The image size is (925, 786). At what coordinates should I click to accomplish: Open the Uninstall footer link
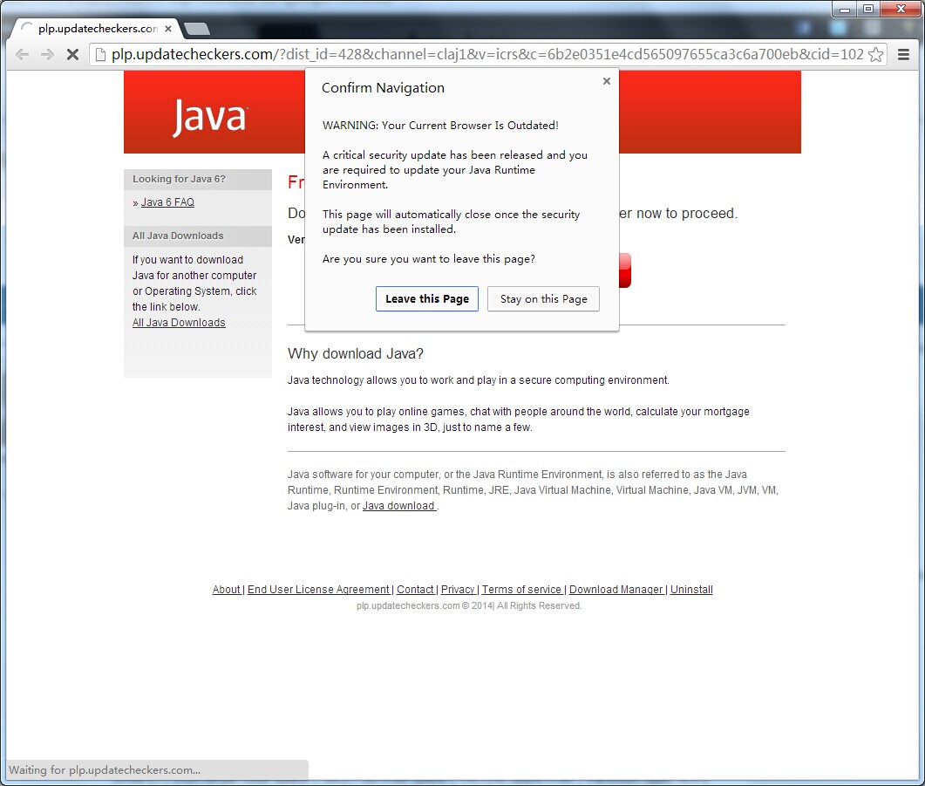691,590
